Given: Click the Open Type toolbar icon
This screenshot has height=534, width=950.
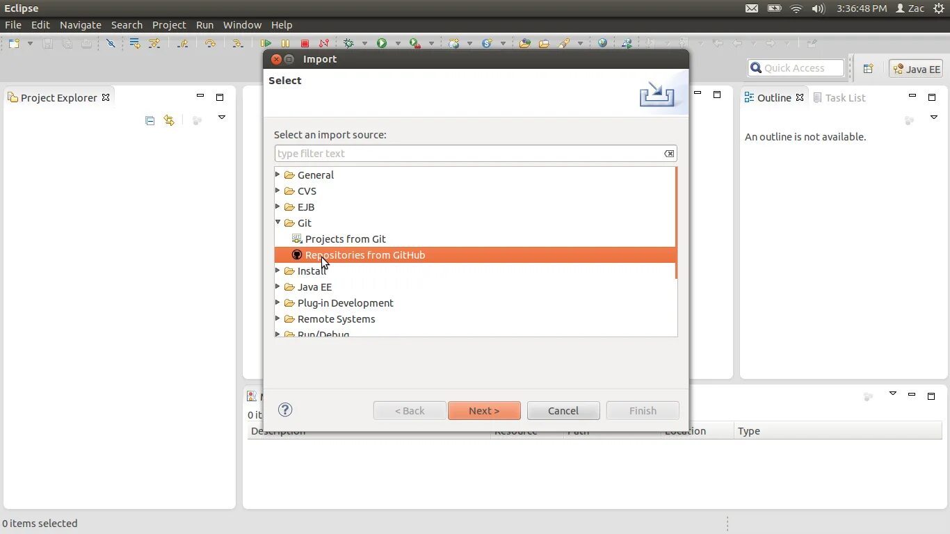Looking at the screenshot, I should [x=525, y=43].
